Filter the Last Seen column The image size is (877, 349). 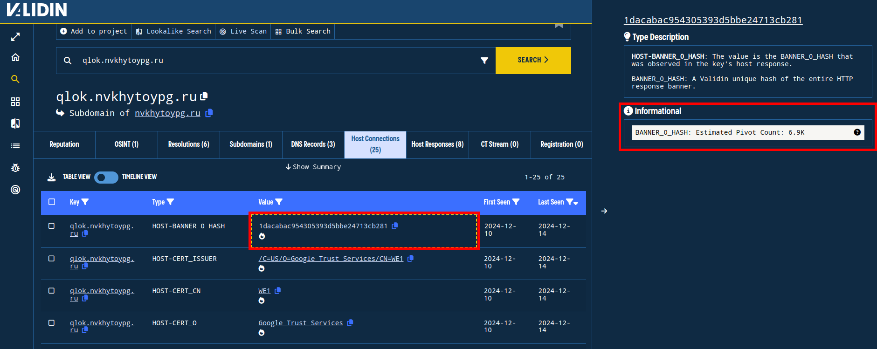pyautogui.click(x=569, y=202)
